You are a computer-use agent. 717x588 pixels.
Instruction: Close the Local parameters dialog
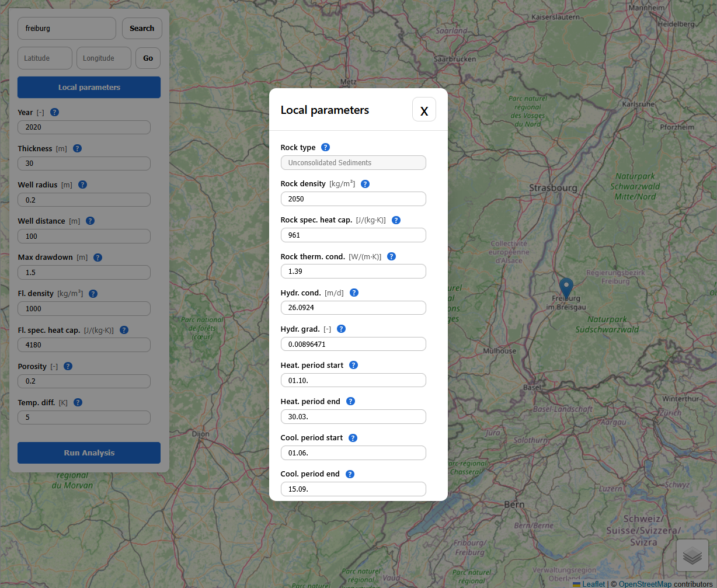point(424,109)
